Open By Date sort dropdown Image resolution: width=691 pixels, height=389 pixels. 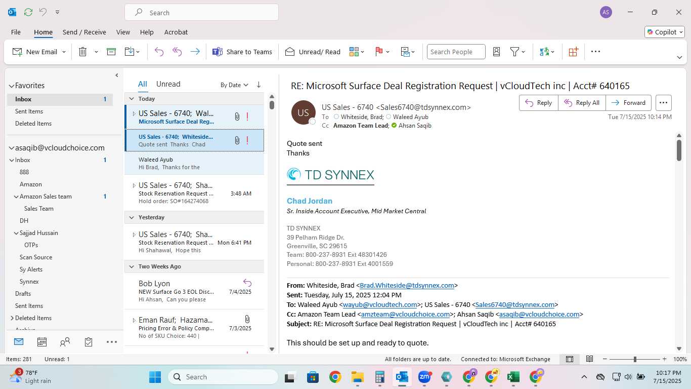click(235, 85)
